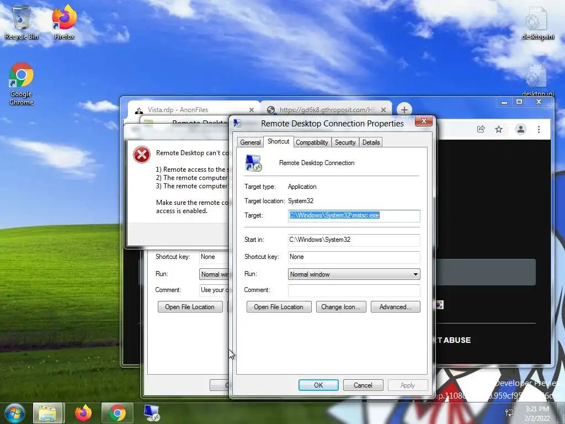Open Chrome's three-dot menu
This screenshot has width=565, height=424.
pyautogui.click(x=539, y=129)
